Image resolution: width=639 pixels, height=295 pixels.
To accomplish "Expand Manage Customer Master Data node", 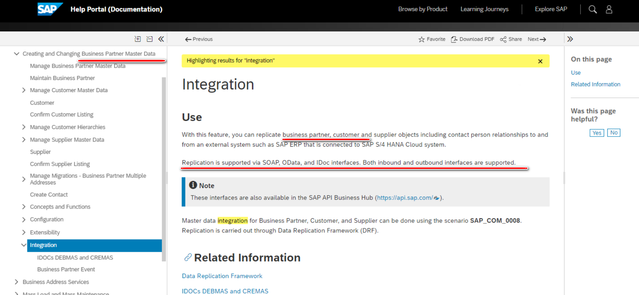I will (x=24, y=90).
